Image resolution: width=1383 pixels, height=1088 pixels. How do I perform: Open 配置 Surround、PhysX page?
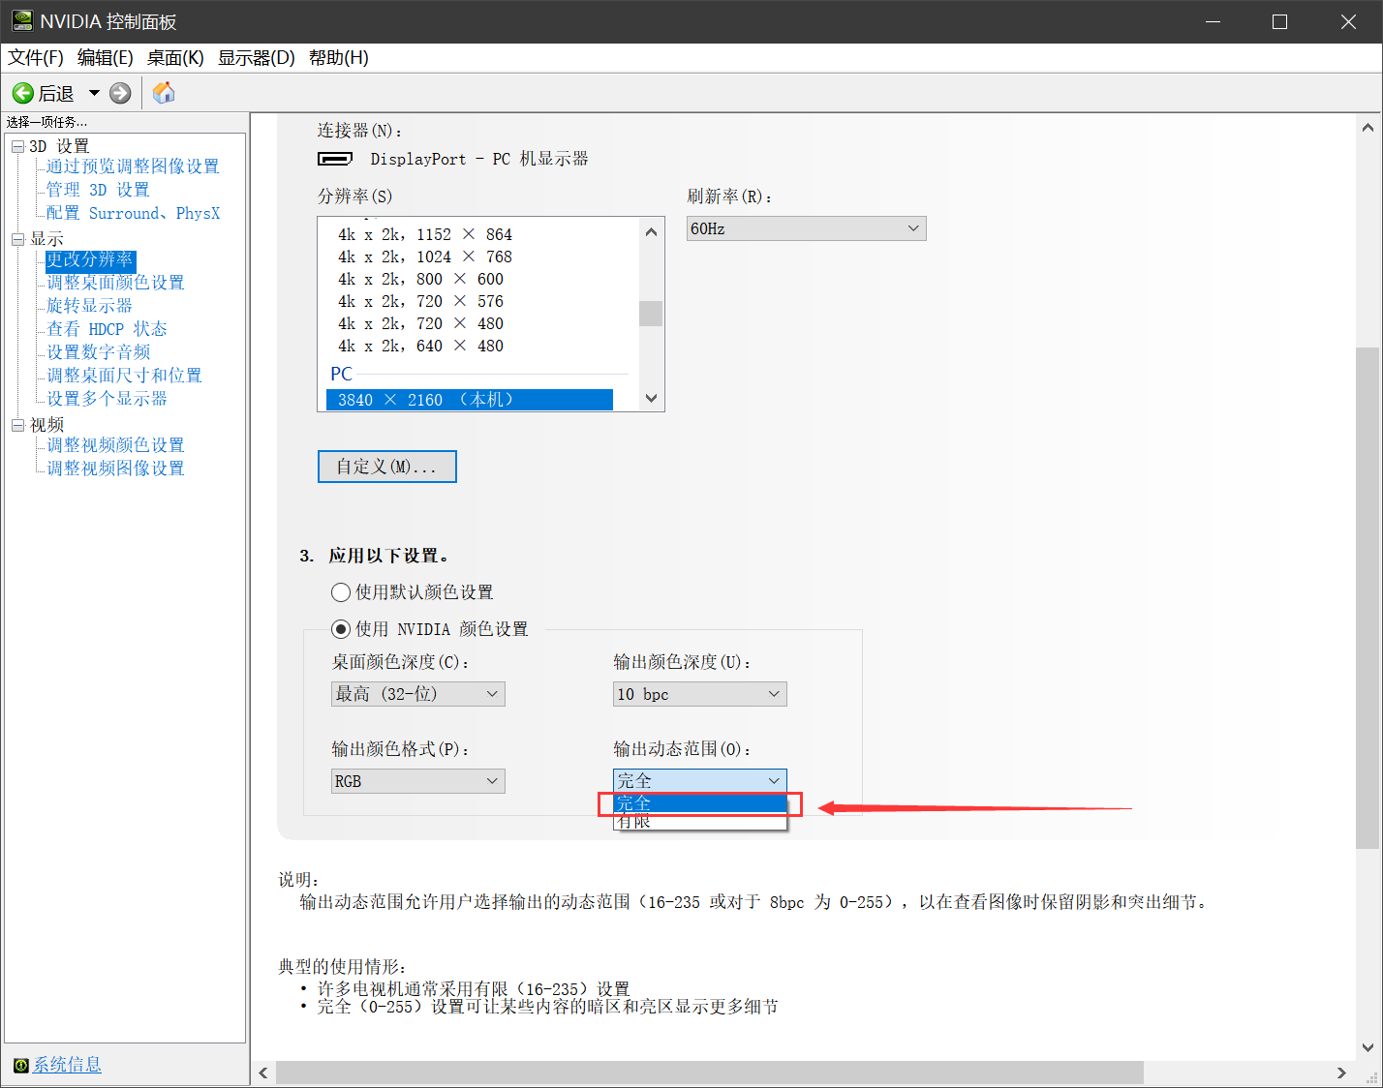click(x=133, y=213)
